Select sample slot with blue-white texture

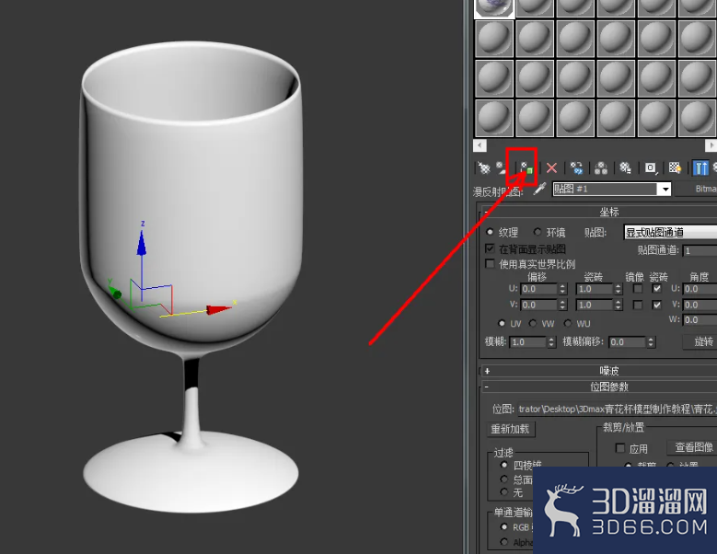tap(495, 7)
